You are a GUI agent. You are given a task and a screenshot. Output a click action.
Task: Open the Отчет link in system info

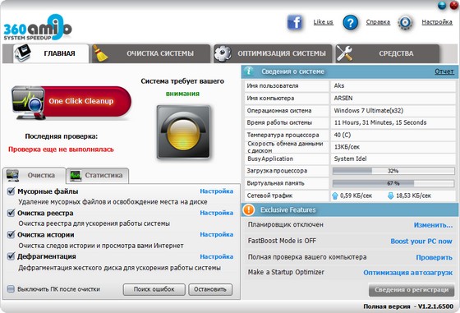click(444, 71)
